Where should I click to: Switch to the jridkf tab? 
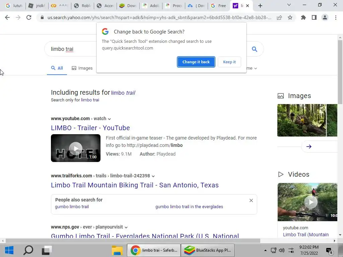37,6
